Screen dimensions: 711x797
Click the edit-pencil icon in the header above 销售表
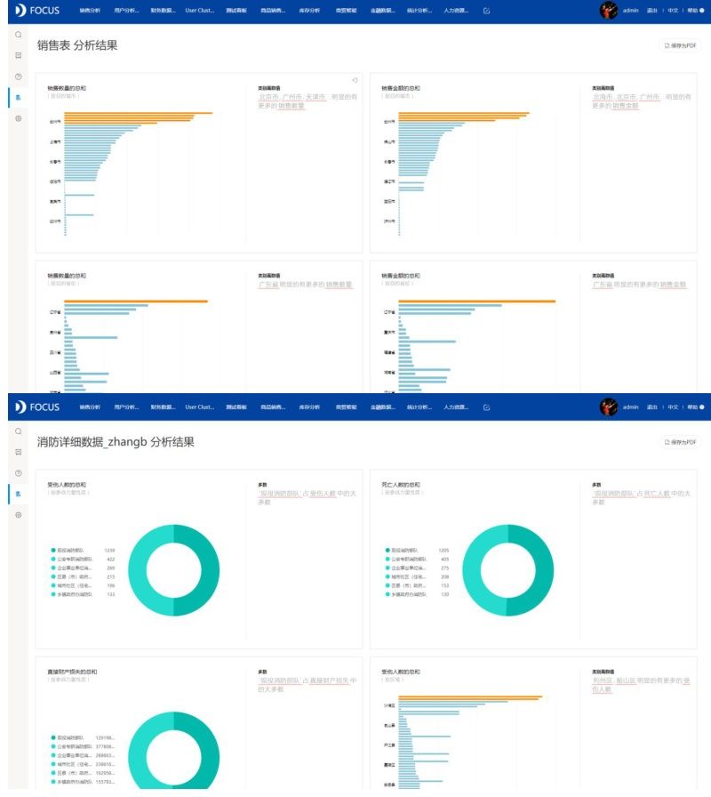(x=486, y=11)
